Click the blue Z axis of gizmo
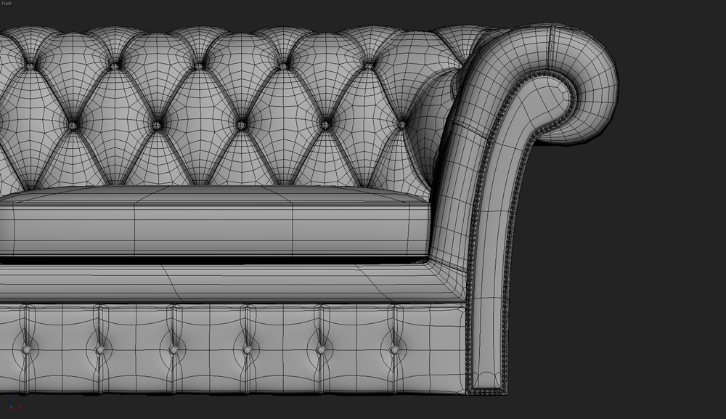This screenshot has width=726, height=419. [11, 402]
